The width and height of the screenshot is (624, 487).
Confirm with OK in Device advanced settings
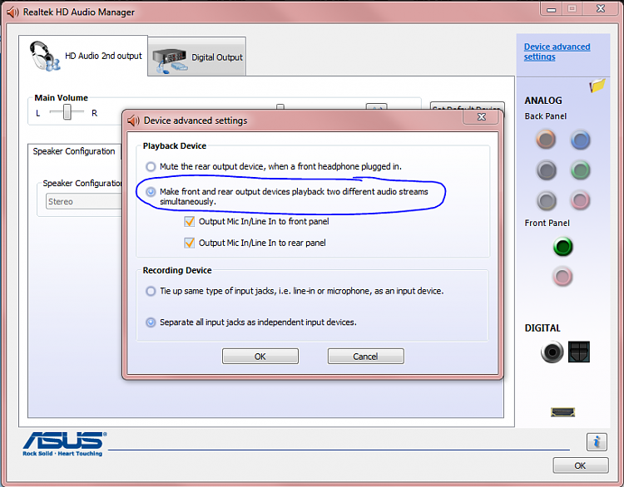(260, 357)
